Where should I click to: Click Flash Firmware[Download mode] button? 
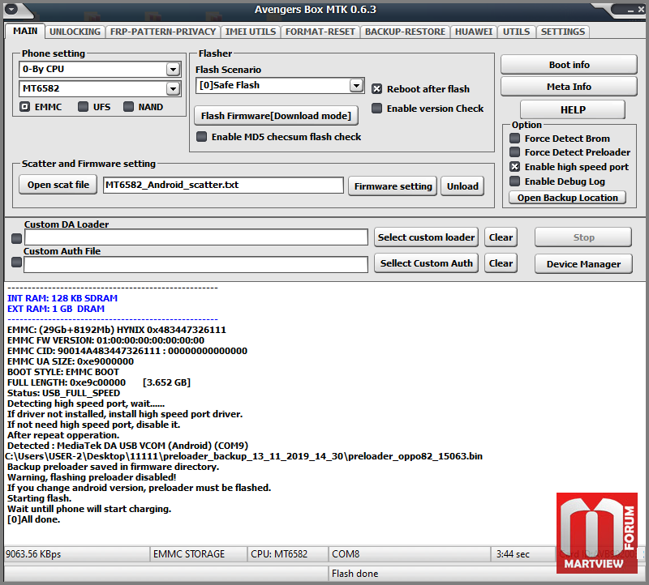[x=276, y=116]
